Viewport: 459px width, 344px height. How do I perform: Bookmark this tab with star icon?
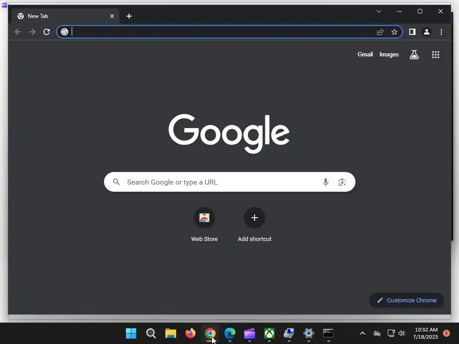click(x=394, y=32)
